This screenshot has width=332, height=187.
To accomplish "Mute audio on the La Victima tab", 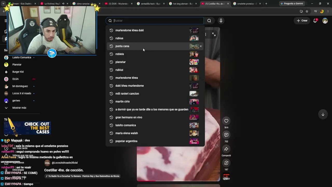I will (x=63, y=4).
